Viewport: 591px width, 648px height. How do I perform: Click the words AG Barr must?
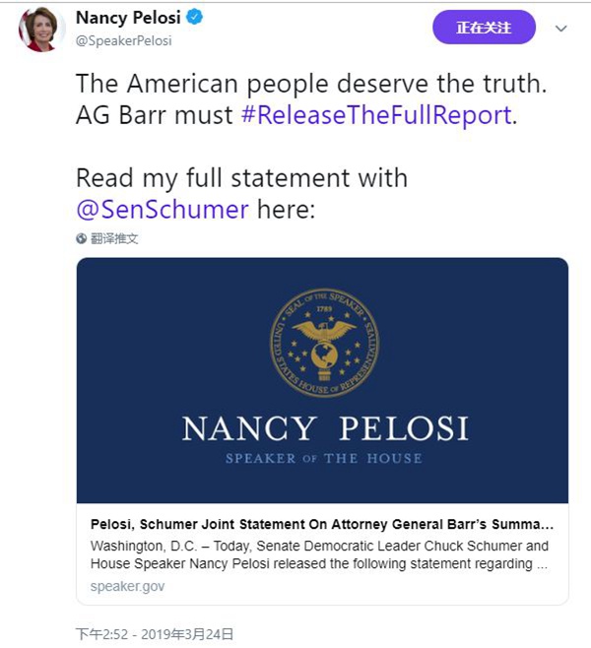(x=155, y=114)
